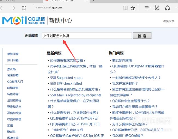This screenshot has width=178, height=139.
Task: Open 用手机扫描上传纸质文档 question link
Action: coord(75,69)
